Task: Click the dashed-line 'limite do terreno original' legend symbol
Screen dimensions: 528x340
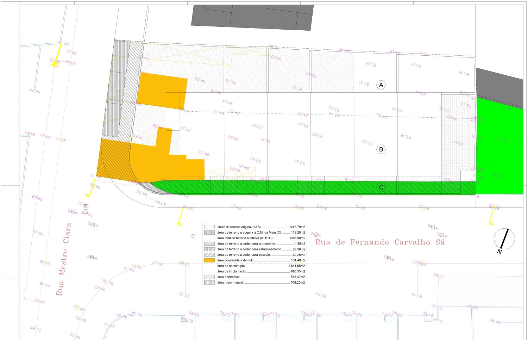Action: tap(209, 227)
